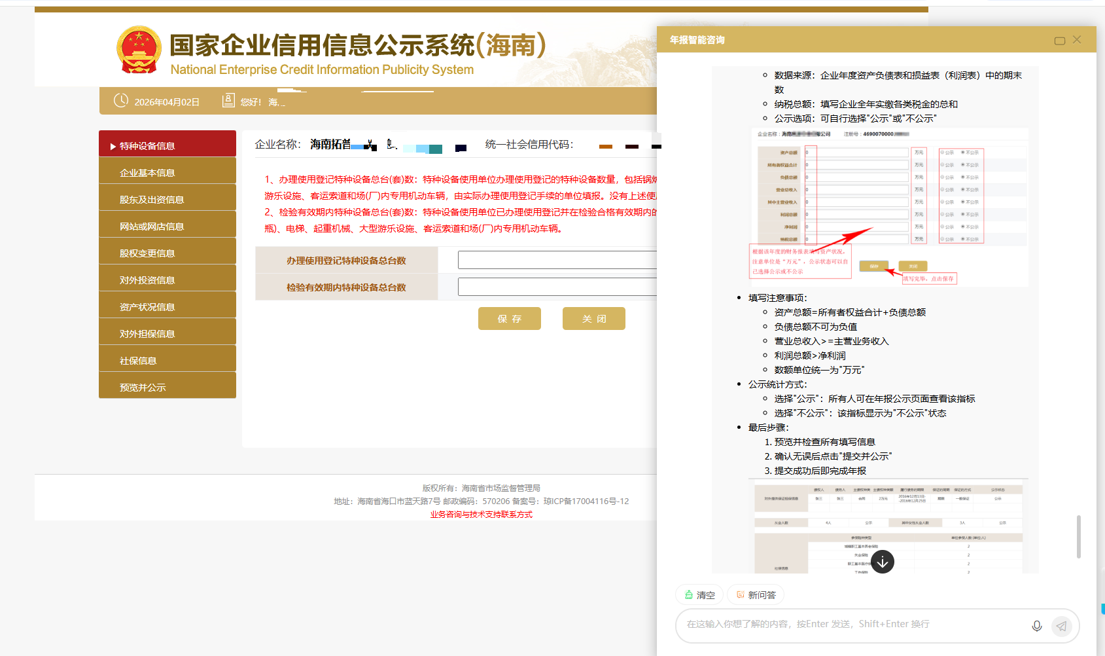The width and height of the screenshot is (1105, 656).
Task: Maximize the 年报智能咨询 chat panel
Action: pos(1059,41)
